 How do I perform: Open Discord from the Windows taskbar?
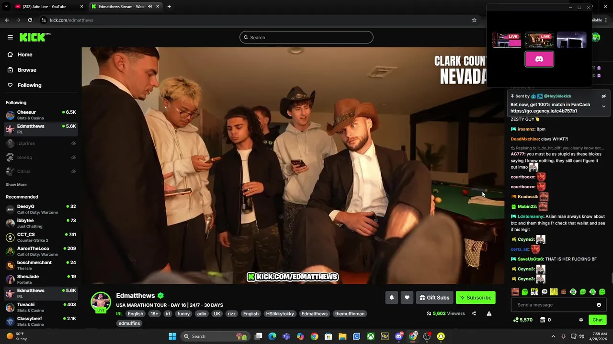pyautogui.click(x=399, y=336)
